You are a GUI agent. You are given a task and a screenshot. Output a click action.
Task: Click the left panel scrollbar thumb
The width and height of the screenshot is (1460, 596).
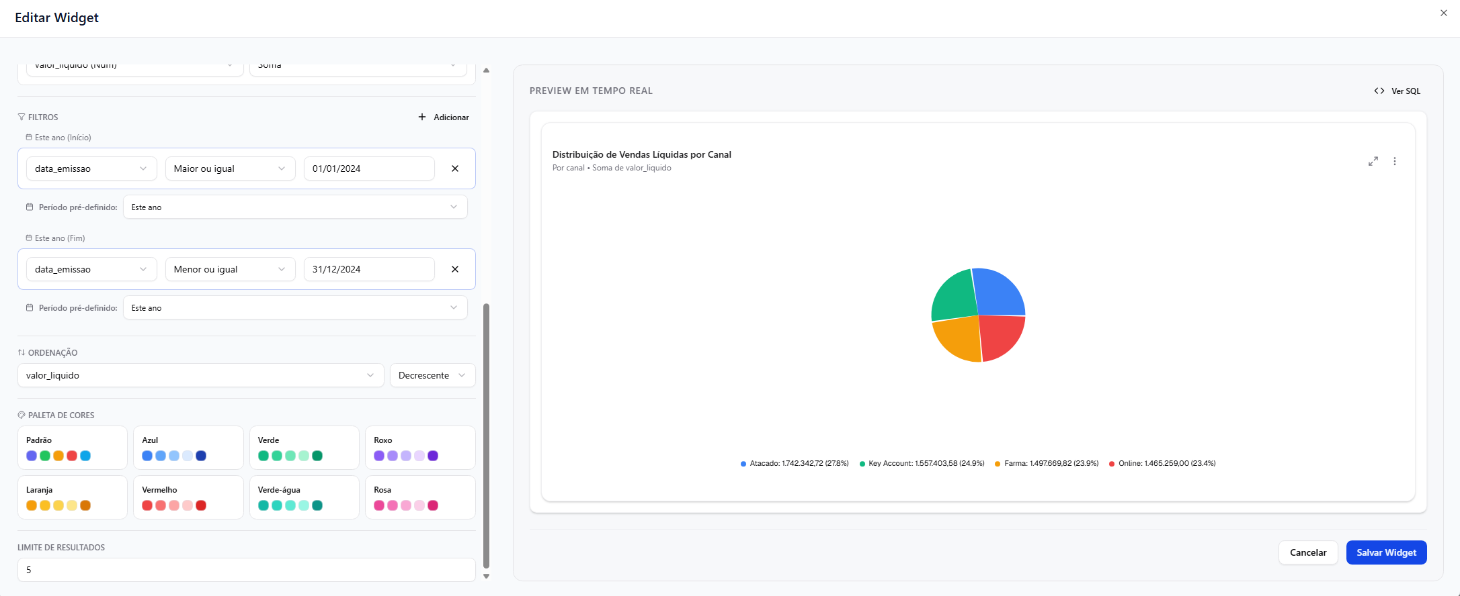(486, 436)
